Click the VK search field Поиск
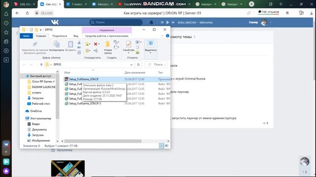 coord(116,22)
